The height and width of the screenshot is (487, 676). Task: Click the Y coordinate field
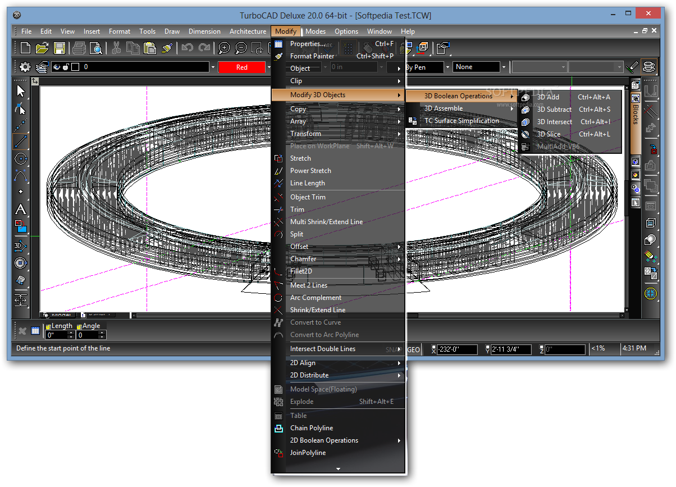tap(511, 349)
